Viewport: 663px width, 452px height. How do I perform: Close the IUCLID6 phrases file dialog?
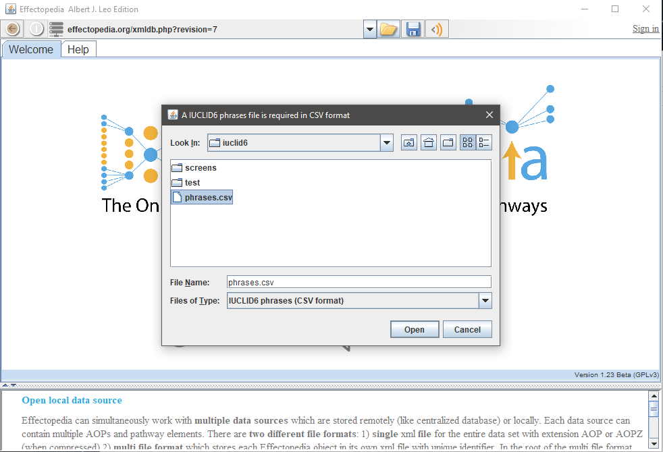[x=489, y=115]
